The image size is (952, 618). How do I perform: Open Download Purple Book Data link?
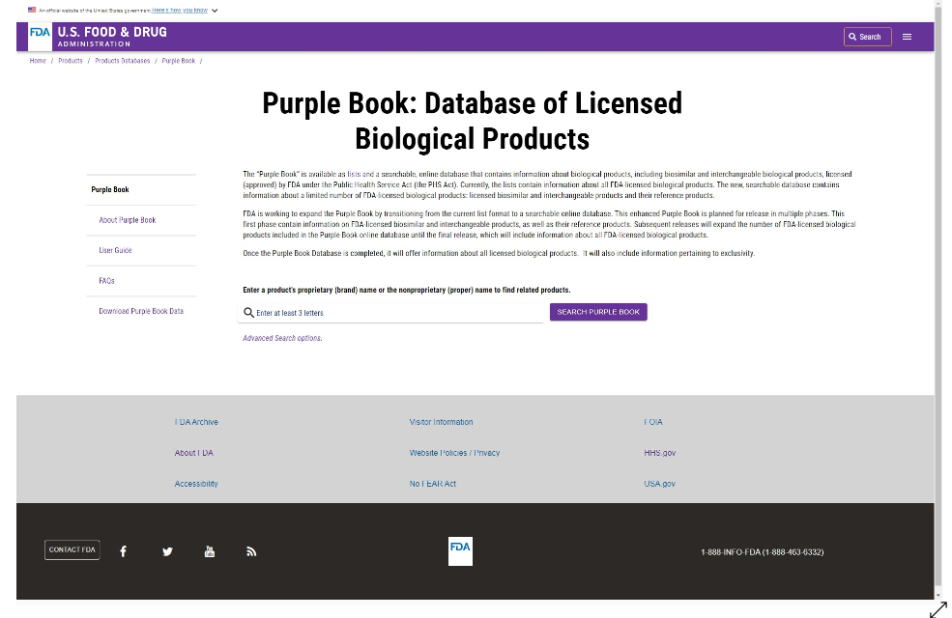coord(141,311)
